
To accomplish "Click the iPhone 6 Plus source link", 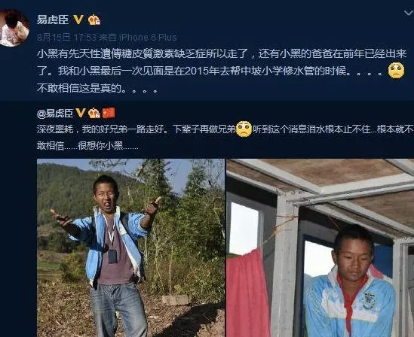I will tap(148, 38).
